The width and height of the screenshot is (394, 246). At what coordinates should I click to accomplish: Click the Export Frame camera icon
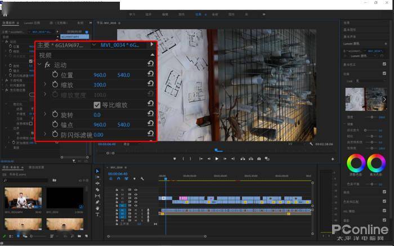point(259,159)
